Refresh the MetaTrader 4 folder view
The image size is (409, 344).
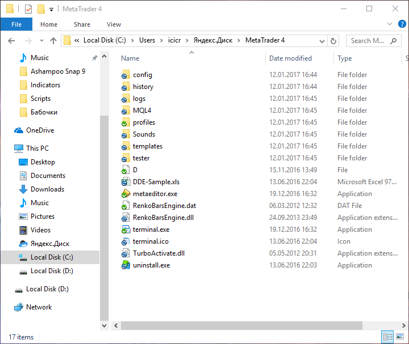[x=333, y=41]
